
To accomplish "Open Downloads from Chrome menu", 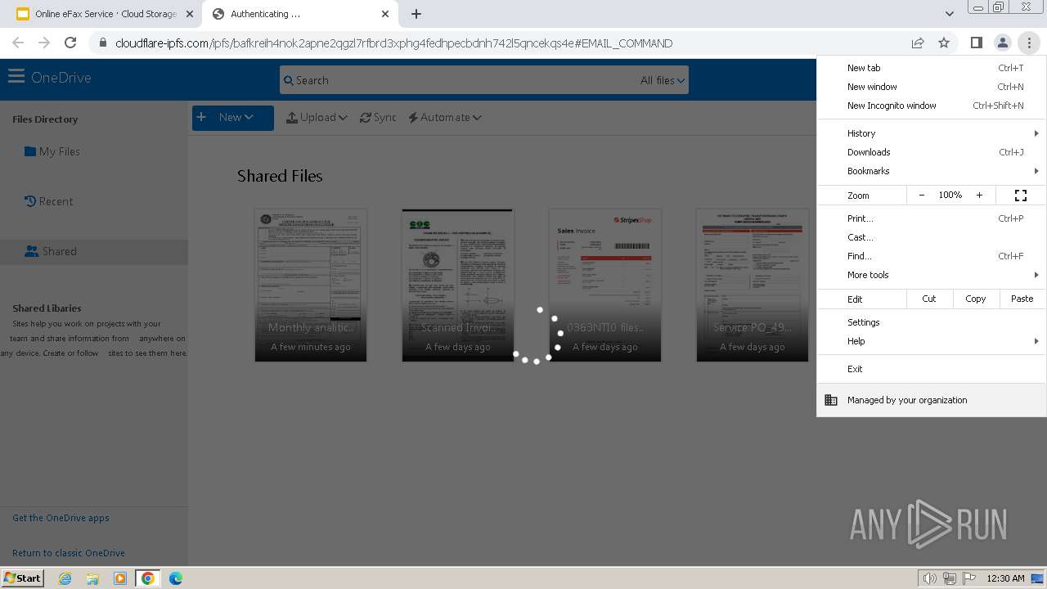I will point(932,152).
